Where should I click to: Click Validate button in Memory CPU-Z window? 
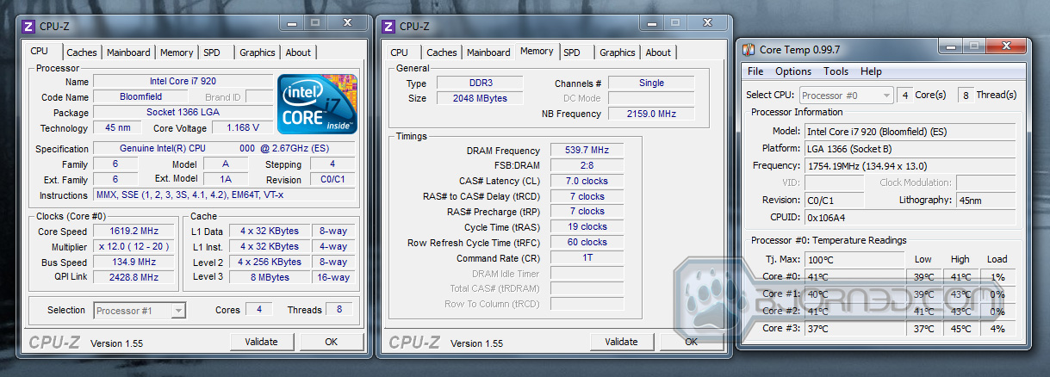[x=621, y=342]
